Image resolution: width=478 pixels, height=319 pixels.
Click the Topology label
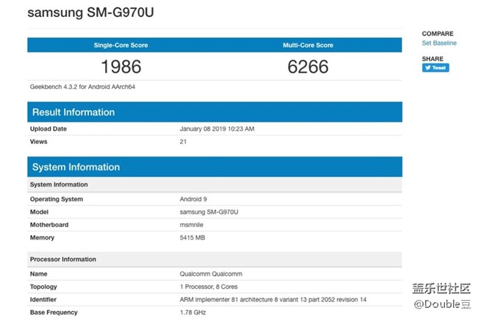pyautogui.click(x=43, y=287)
